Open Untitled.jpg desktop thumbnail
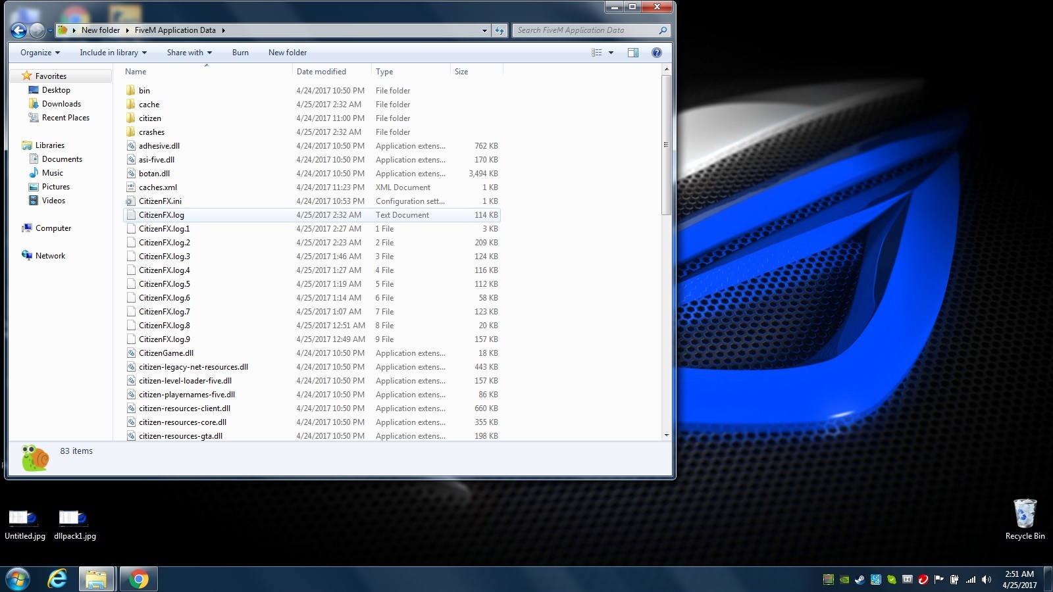 click(x=24, y=518)
